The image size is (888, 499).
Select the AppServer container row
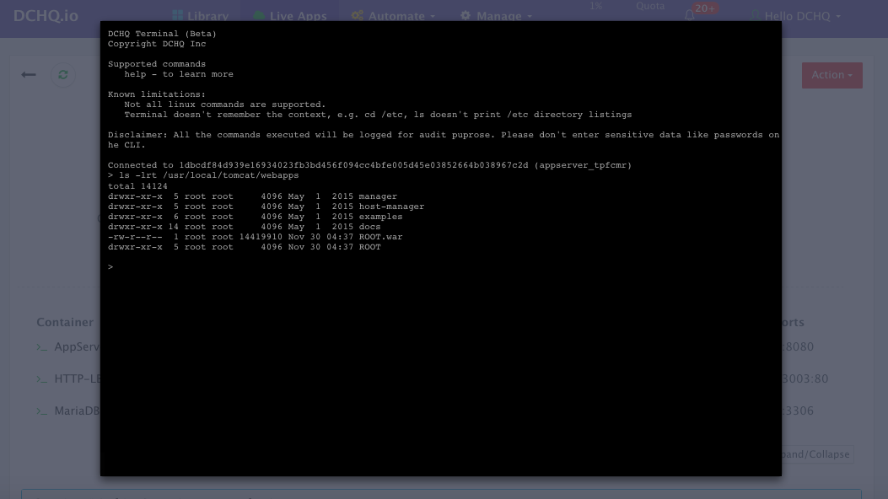pyautogui.click(x=77, y=346)
